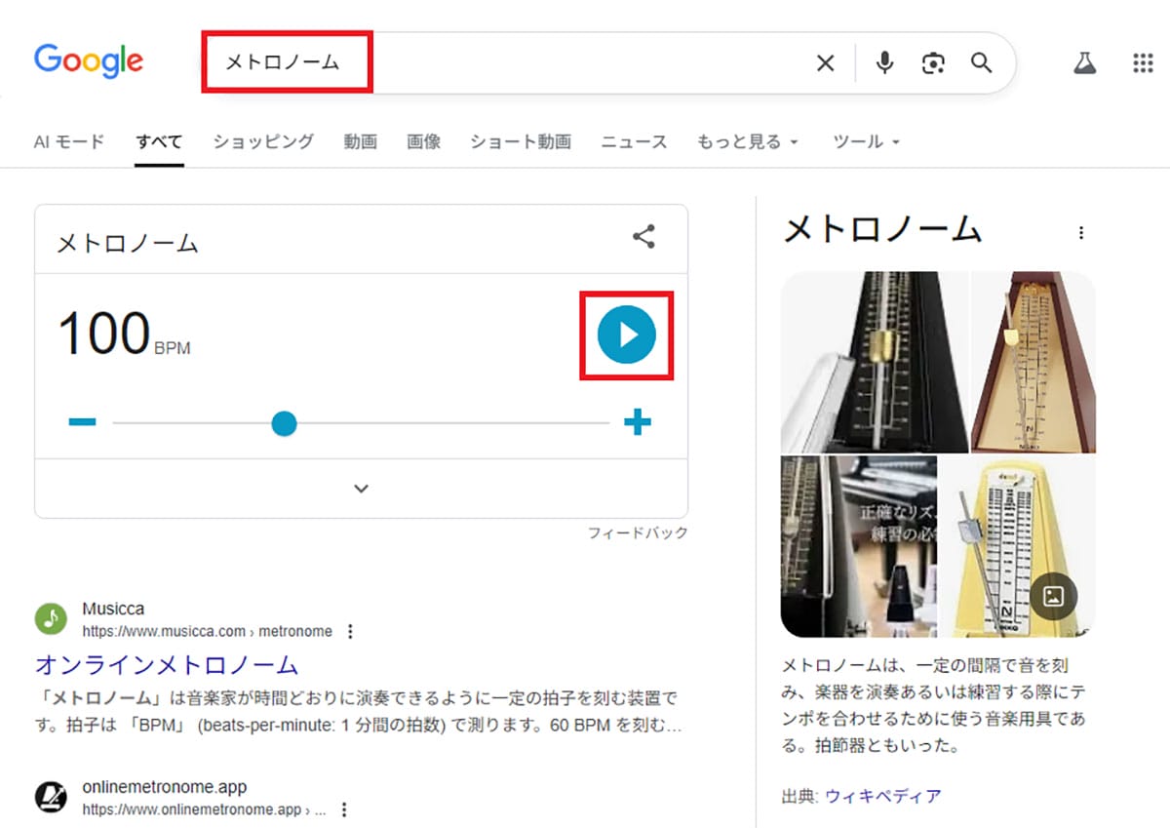Open Google Search Labs flask icon

[1085, 62]
